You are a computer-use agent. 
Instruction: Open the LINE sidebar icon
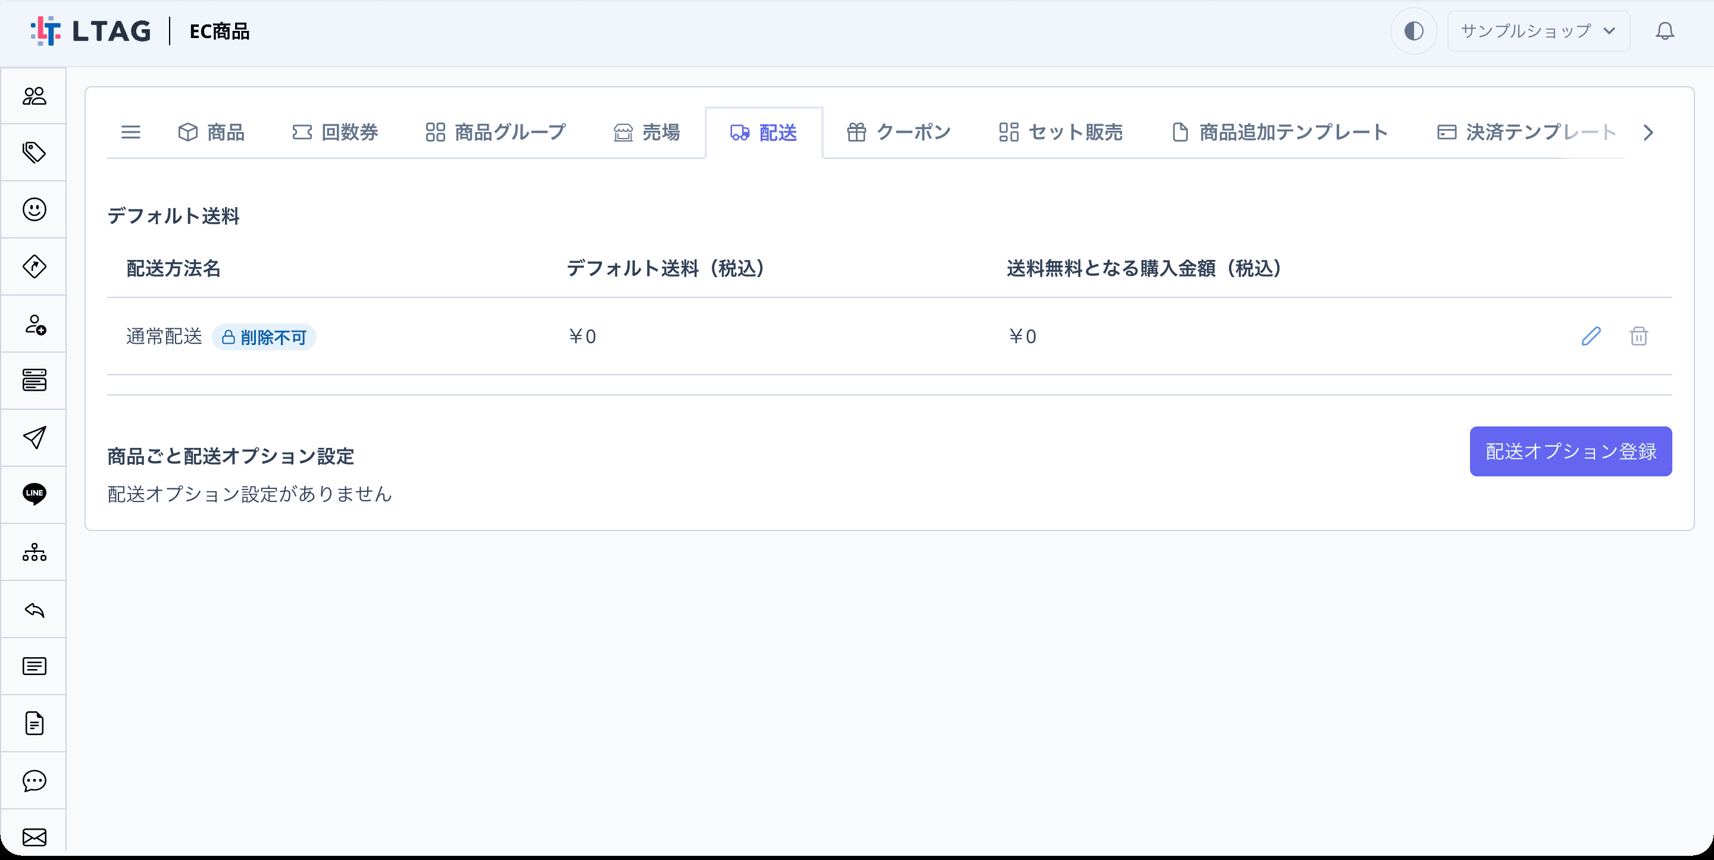(x=34, y=494)
